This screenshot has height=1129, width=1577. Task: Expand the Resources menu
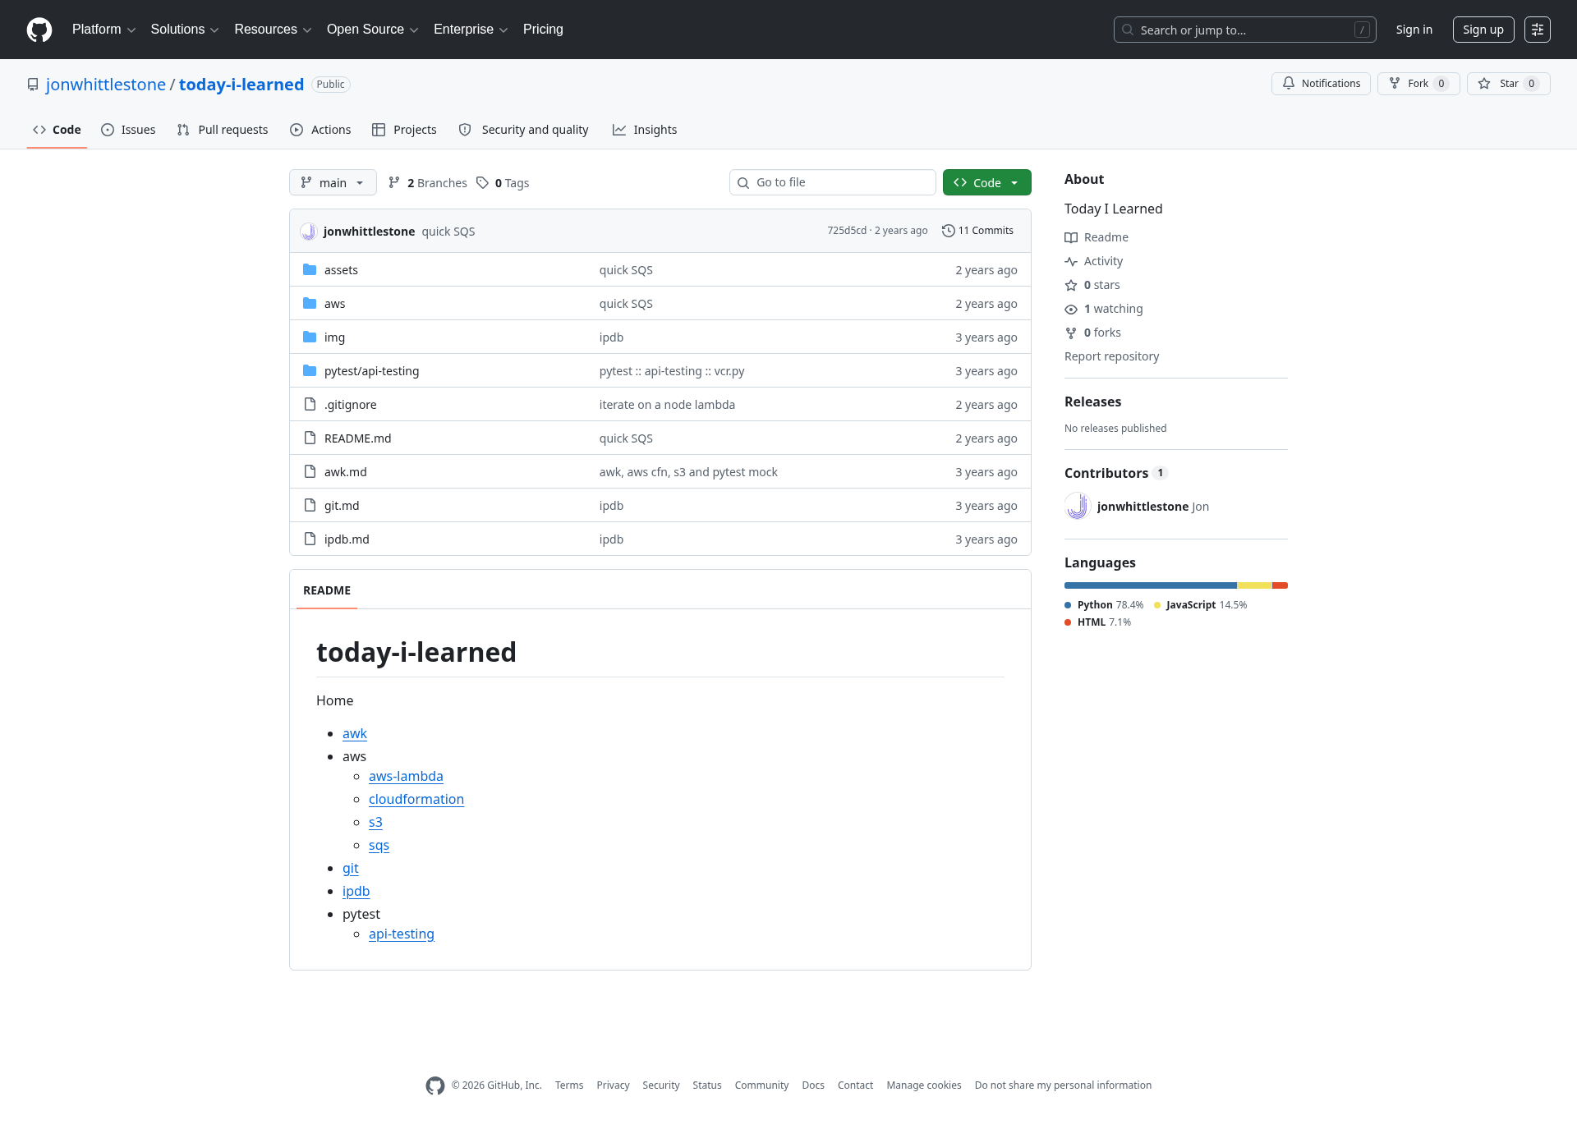point(273,30)
